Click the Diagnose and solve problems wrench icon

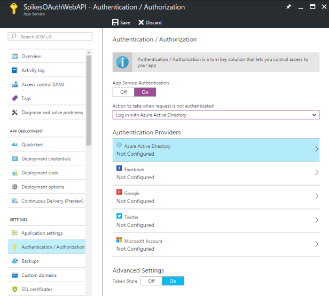click(x=15, y=113)
